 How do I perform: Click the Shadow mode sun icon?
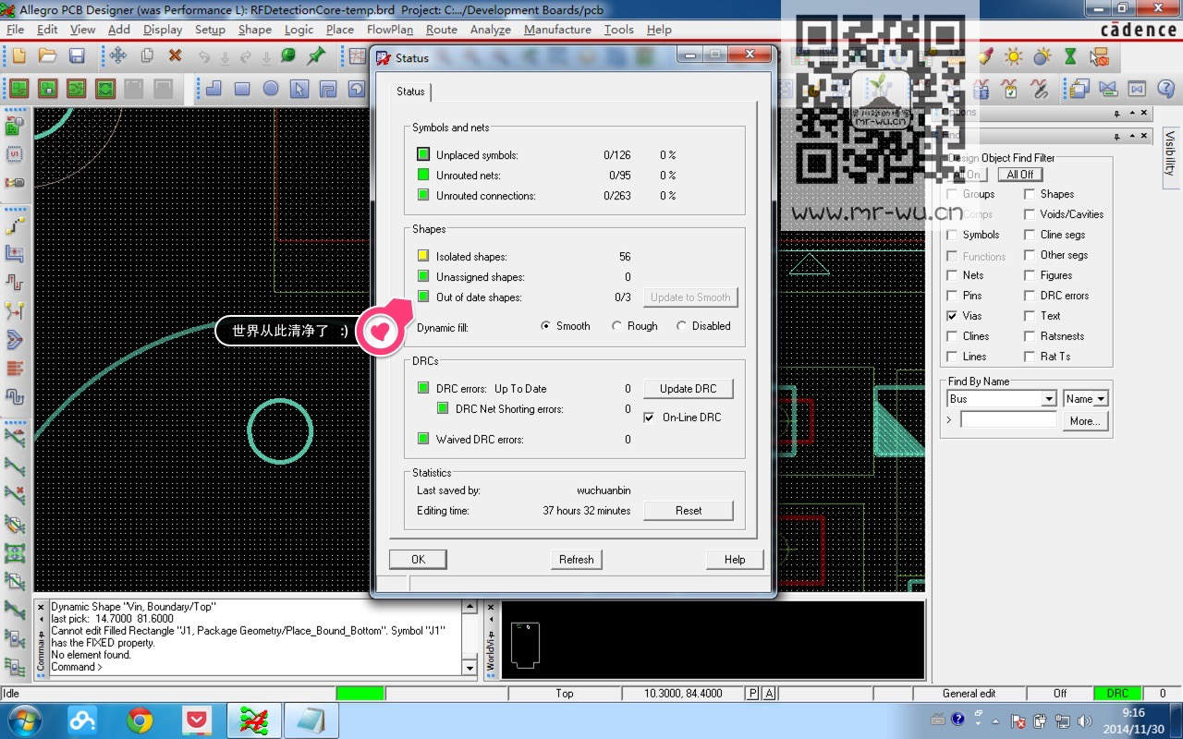coord(1014,56)
